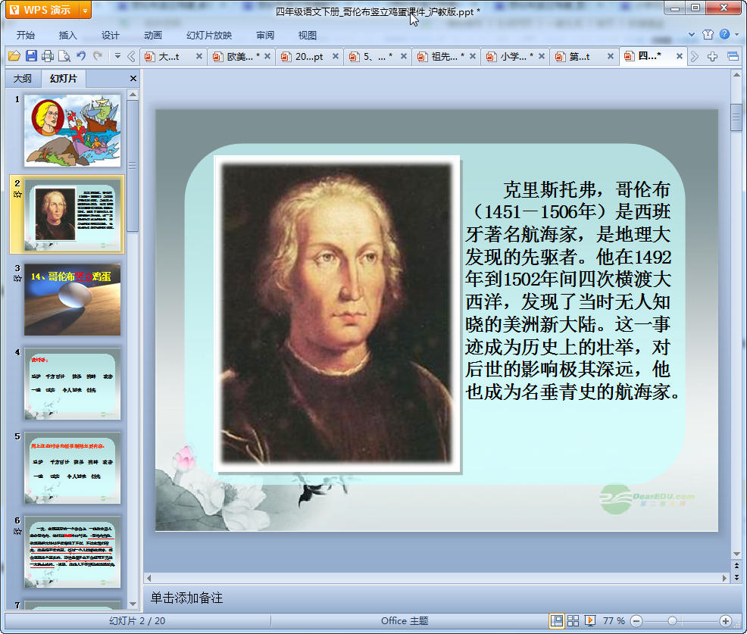Start slideshow from status bar icon

click(589, 620)
